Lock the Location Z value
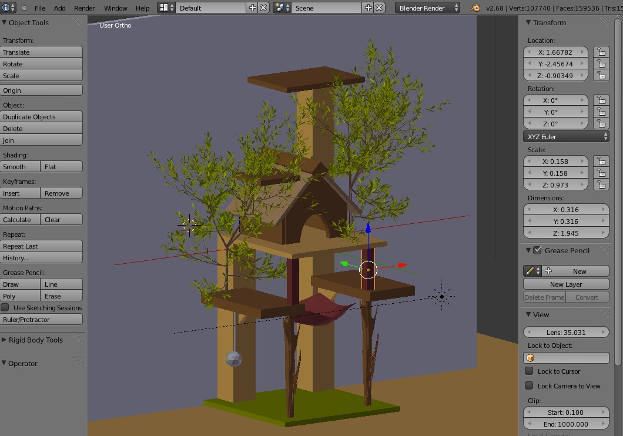 pyautogui.click(x=601, y=75)
